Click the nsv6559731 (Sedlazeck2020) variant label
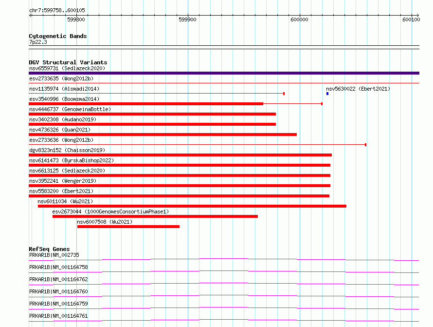433x327 pixels. [x=67, y=68]
